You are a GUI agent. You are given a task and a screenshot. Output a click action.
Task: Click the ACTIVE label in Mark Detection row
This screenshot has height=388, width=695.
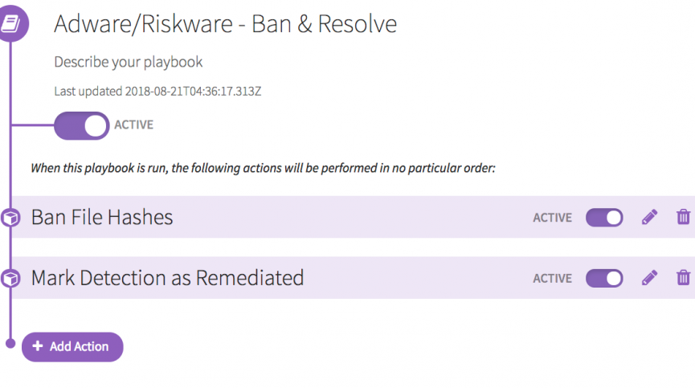pyautogui.click(x=553, y=279)
